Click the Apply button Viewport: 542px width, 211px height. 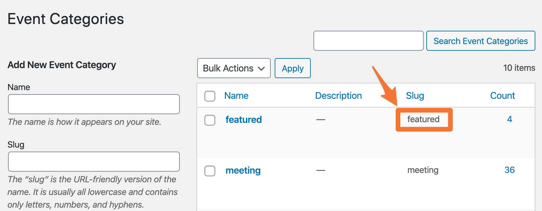(292, 68)
